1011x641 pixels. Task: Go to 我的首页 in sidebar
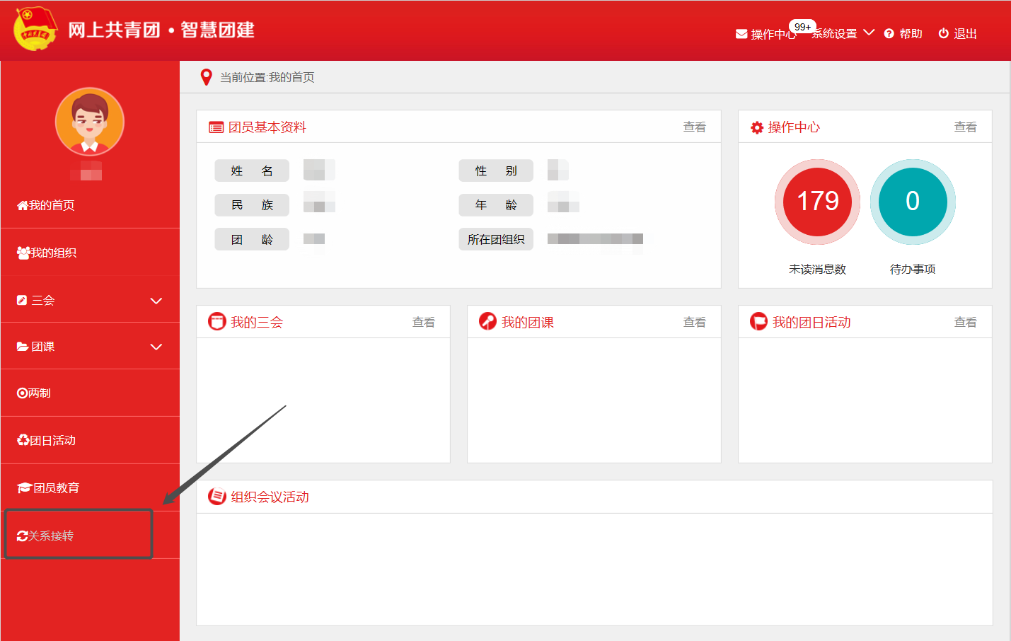pyautogui.click(x=47, y=205)
